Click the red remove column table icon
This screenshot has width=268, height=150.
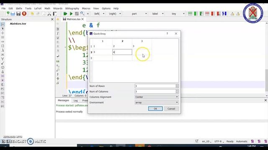click(x=213, y=14)
